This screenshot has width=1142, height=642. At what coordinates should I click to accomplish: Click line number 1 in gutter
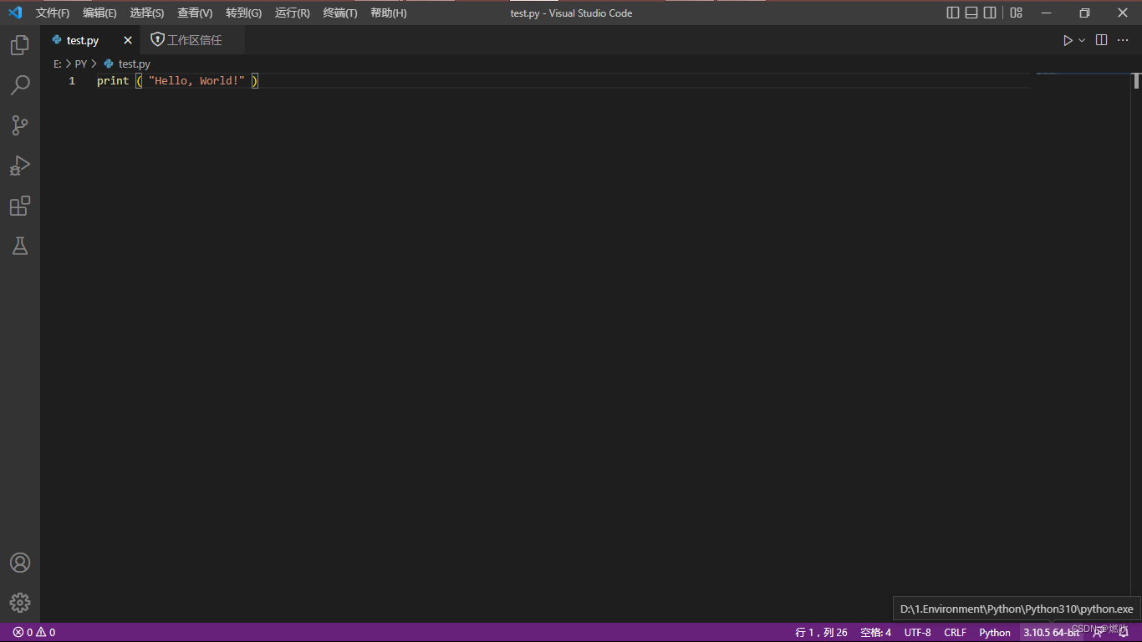point(72,81)
